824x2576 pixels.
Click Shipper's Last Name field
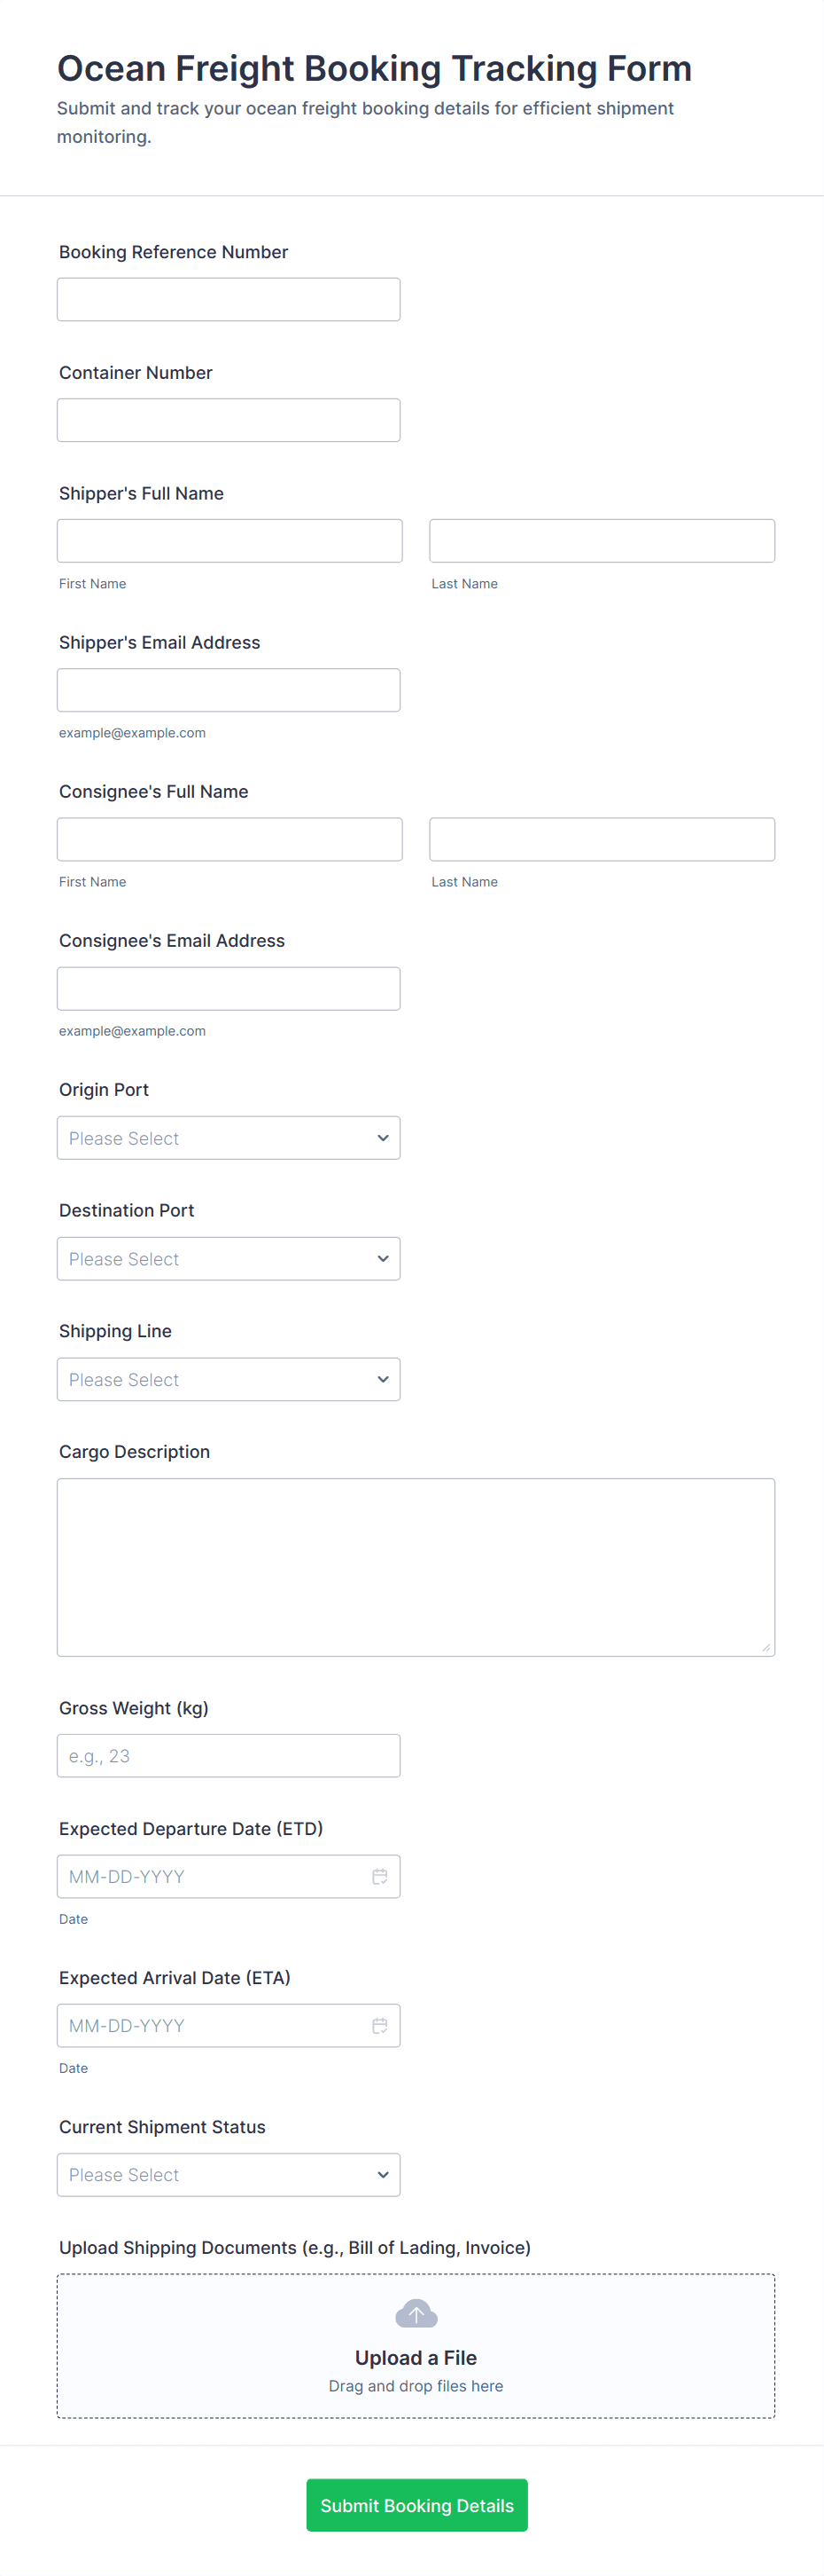(602, 541)
